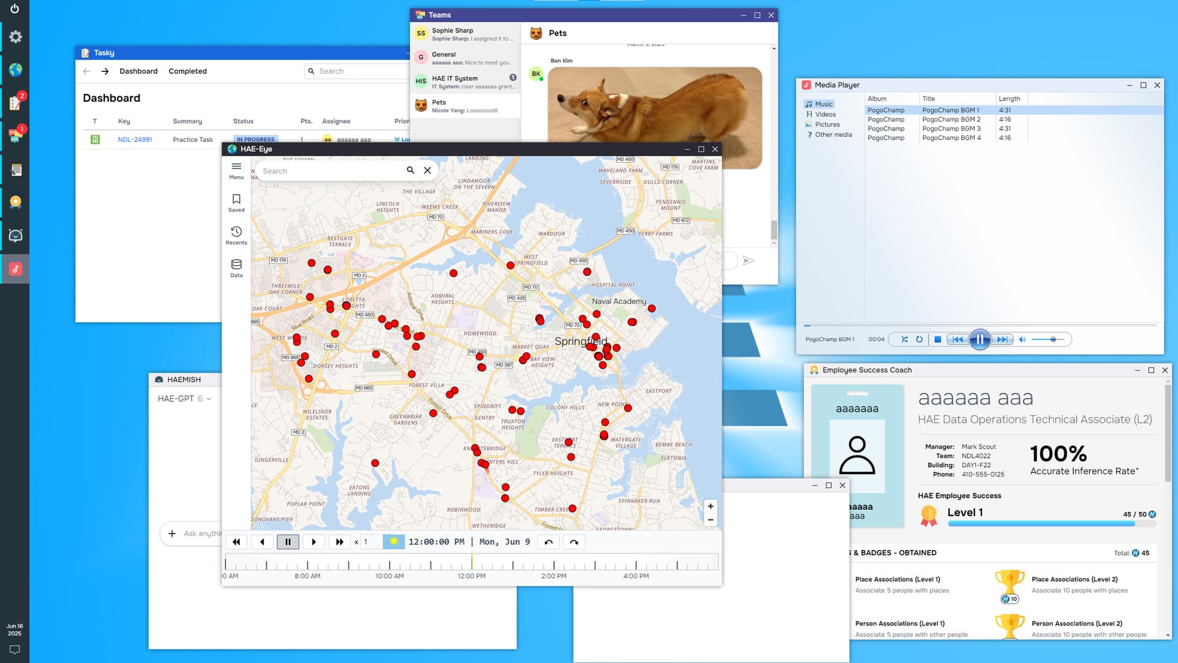Open the HAE-Eye Menu hamburger
Screen dimensions: 1178x663
(x=236, y=169)
